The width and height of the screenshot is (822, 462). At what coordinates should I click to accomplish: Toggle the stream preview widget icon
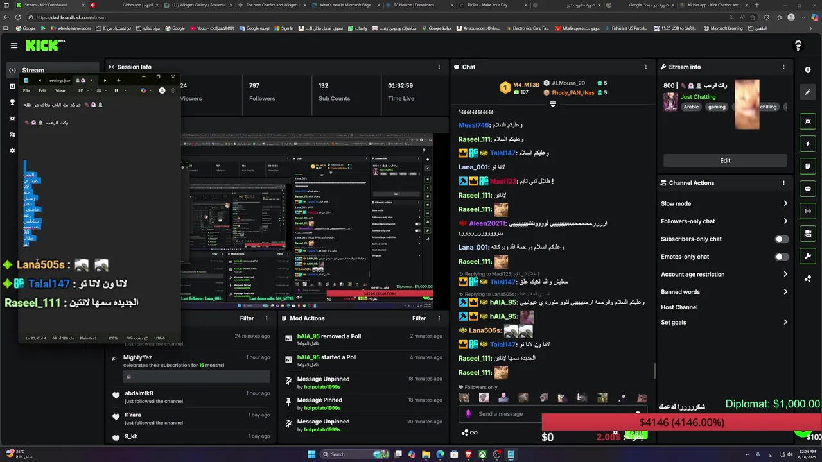[808, 121]
